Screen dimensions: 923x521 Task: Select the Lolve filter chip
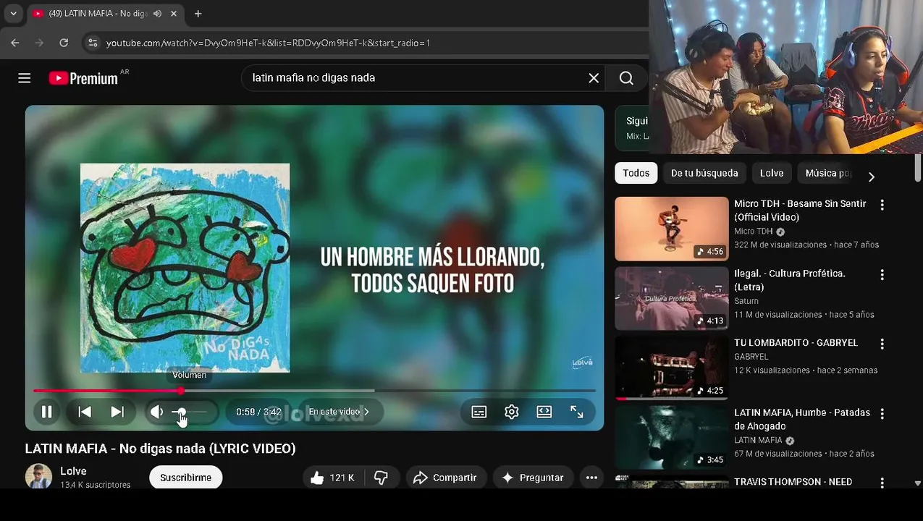point(772,173)
